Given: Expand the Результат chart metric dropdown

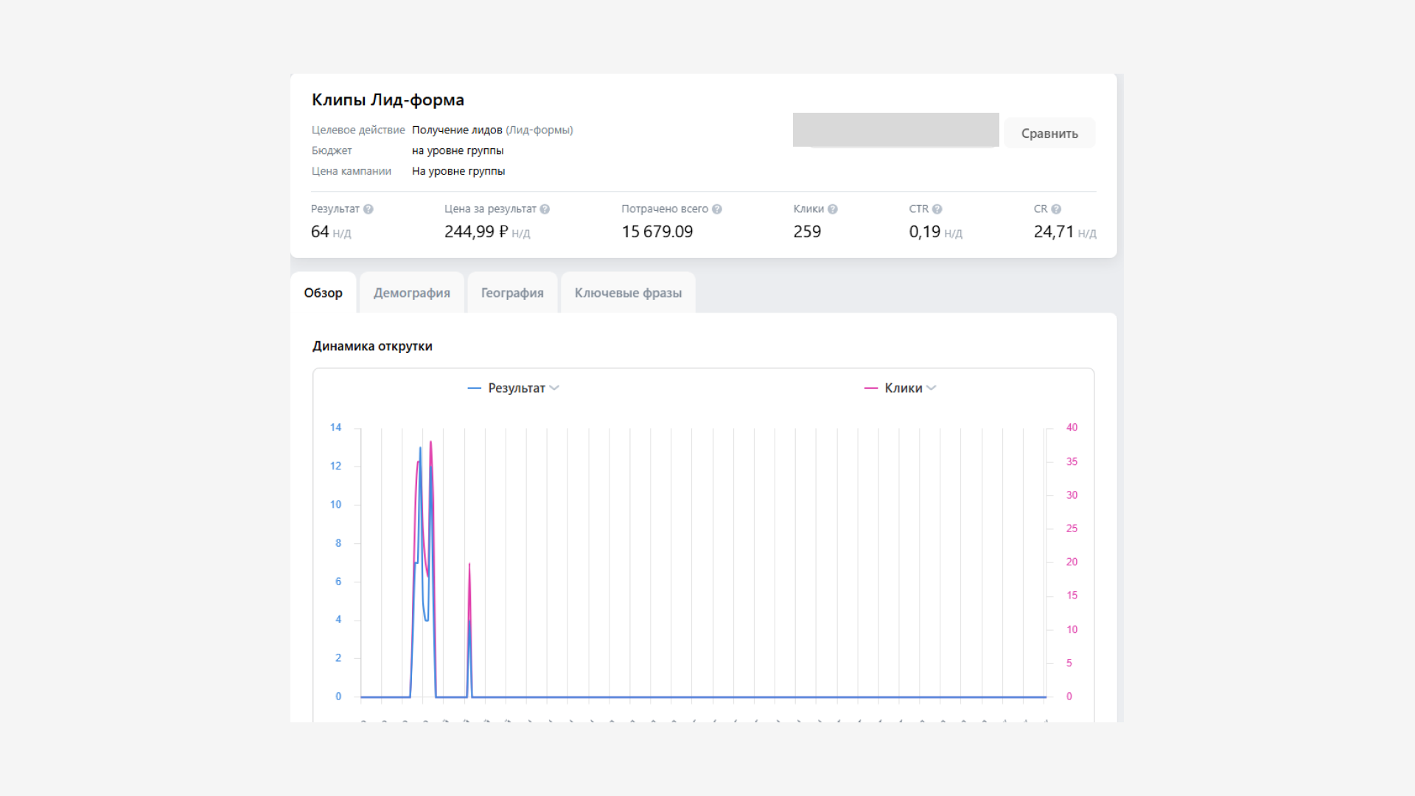Looking at the screenshot, I should (554, 388).
